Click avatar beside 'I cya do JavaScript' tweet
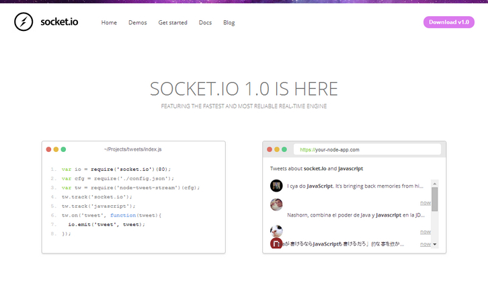The width and height of the screenshot is (488, 302). click(276, 186)
